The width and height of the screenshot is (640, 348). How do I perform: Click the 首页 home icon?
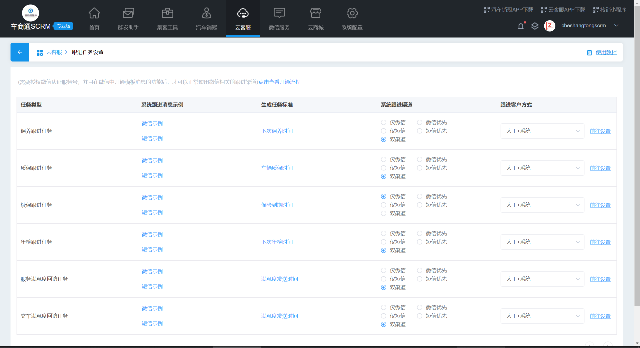pos(94,13)
